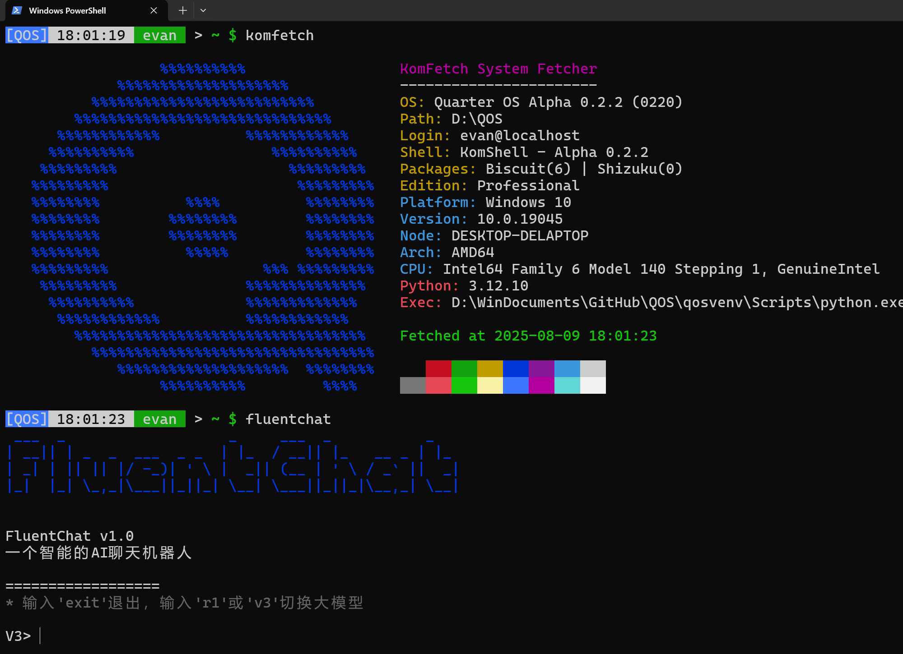Click the PowerShell icon in the tab
The image size is (903, 654).
coord(17,10)
